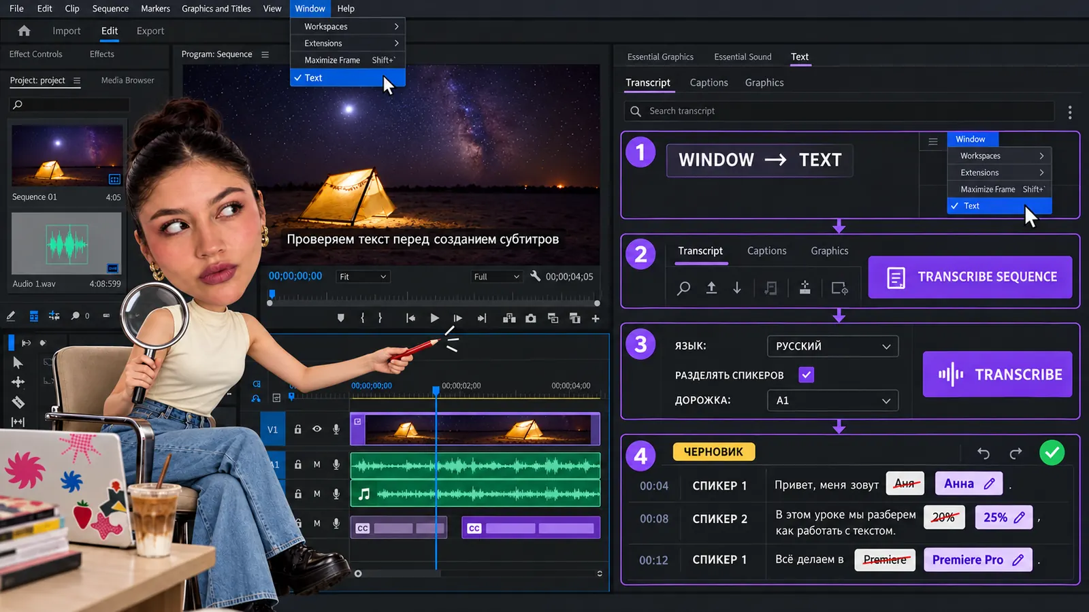Viewport: 1089px width, 612px height.
Task: Export a frame with the camera icon
Action: click(530, 318)
